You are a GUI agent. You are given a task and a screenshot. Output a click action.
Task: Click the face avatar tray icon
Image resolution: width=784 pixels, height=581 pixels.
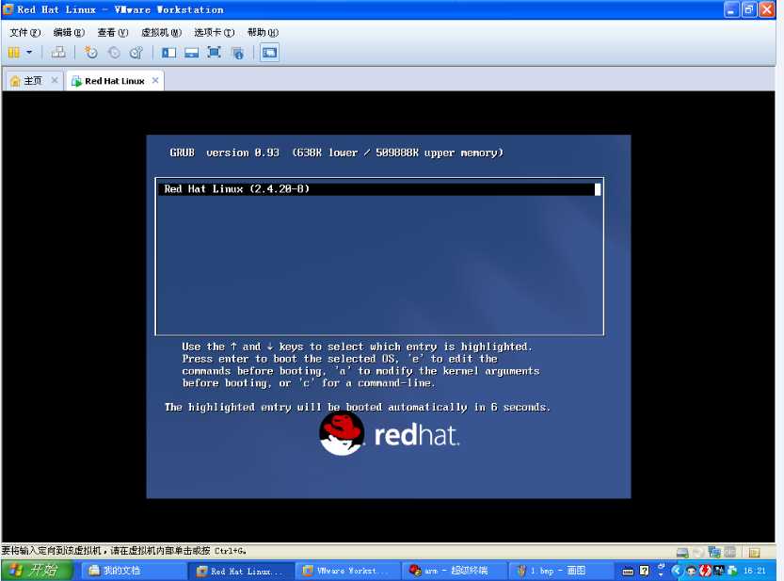692,571
